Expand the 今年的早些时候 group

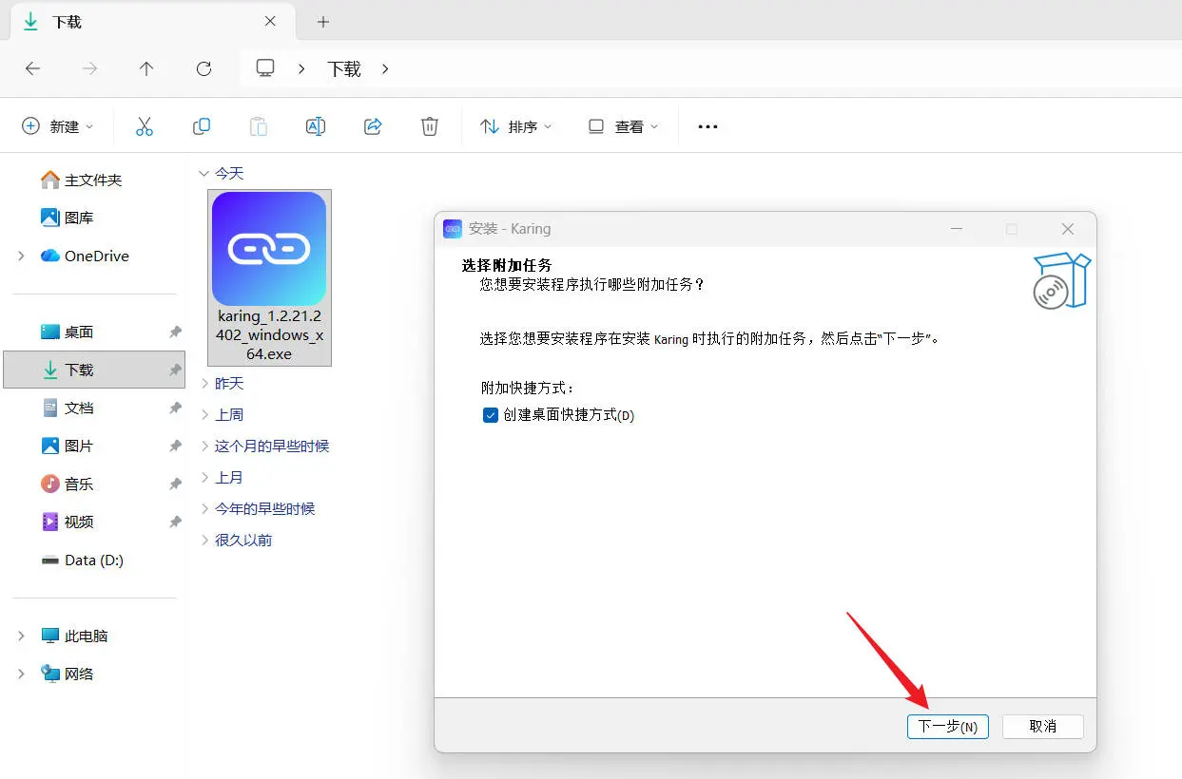tap(204, 508)
